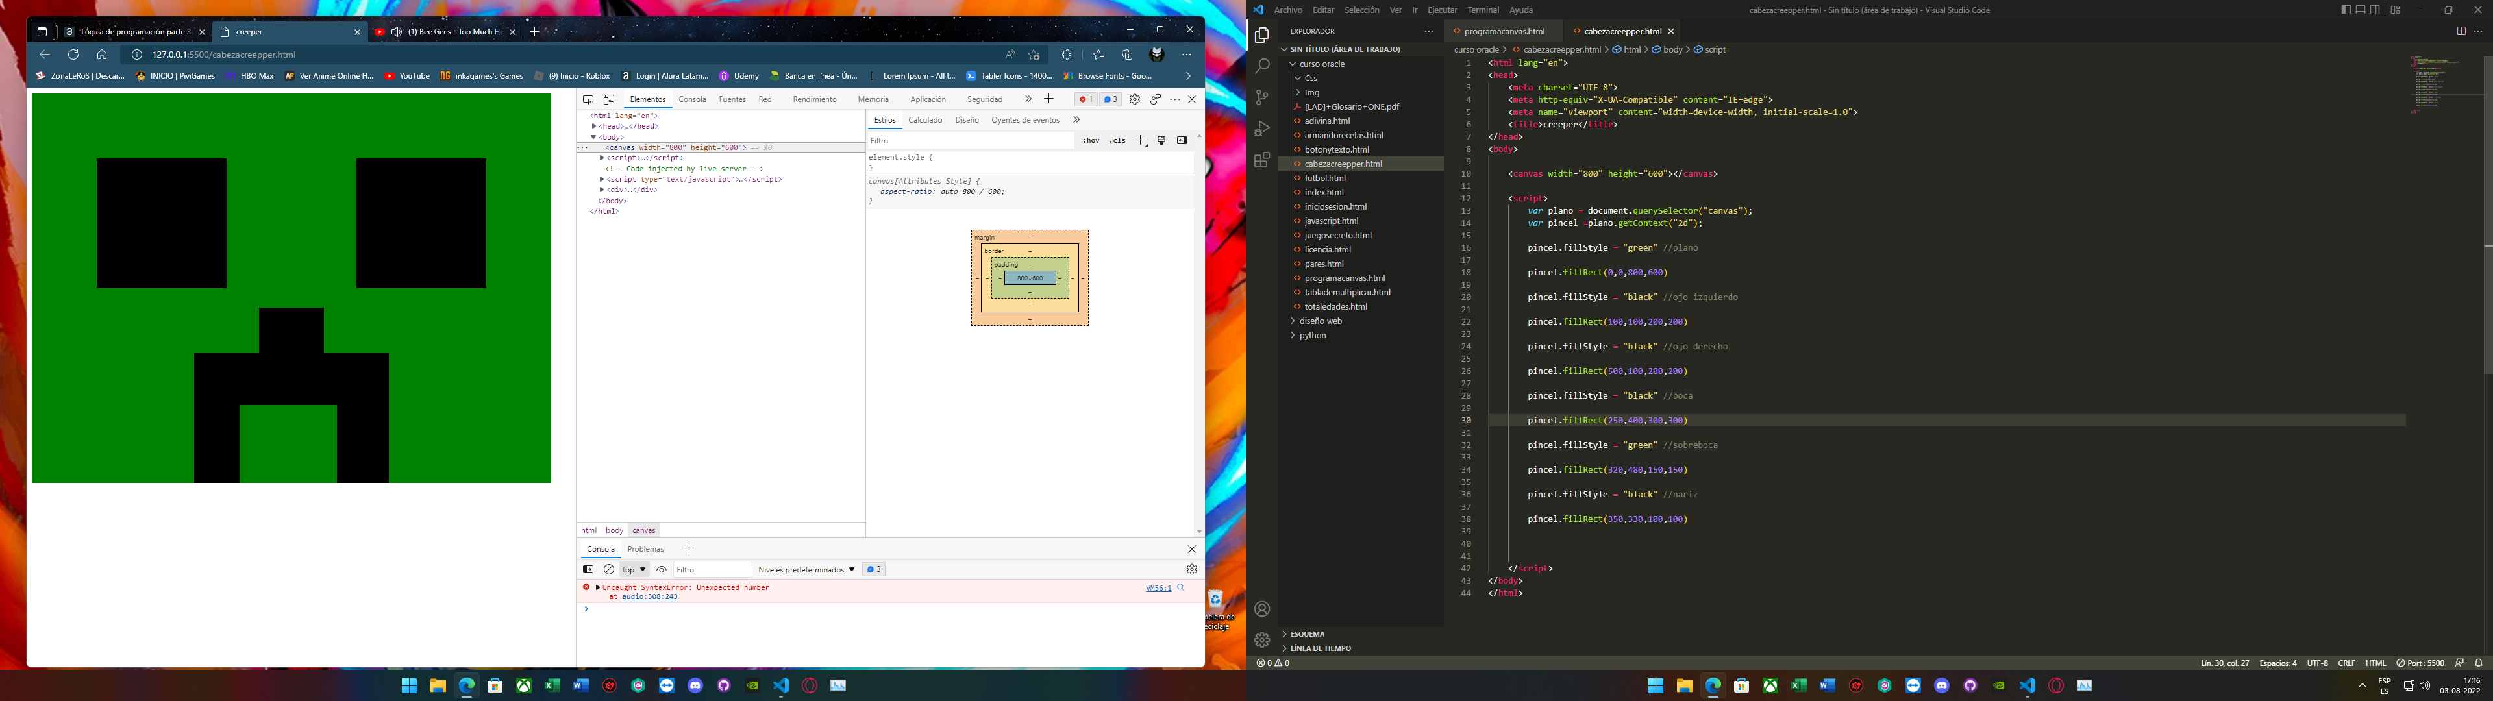Open the Source Control icon in VS Code
Viewport: 2493px width, 701px height.
coord(1262,98)
